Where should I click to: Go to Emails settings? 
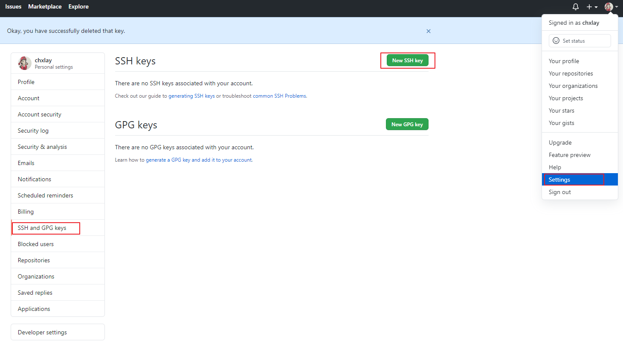pyautogui.click(x=58, y=163)
